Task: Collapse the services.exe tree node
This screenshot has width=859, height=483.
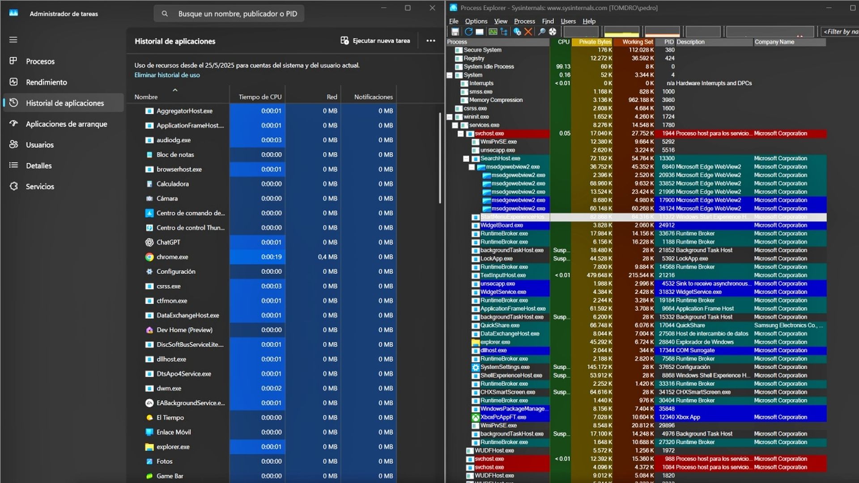Action: (x=455, y=125)
